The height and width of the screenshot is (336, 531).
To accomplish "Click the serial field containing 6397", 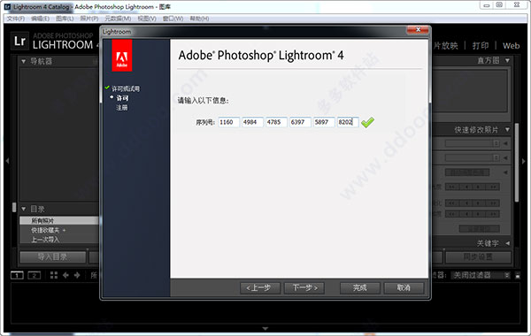I will tap(300, 122).
